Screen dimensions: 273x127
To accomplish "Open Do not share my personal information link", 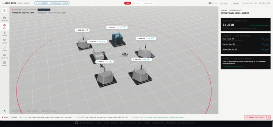I will pos(181,123).
